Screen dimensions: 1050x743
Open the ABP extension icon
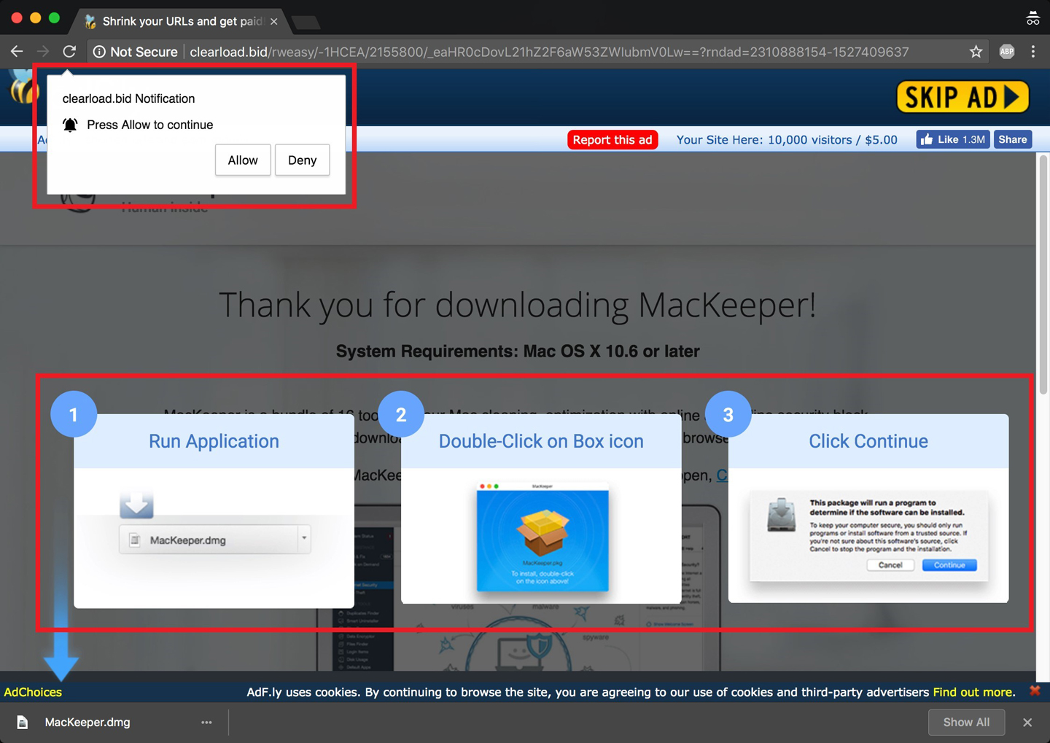(x=1007, y=52)
